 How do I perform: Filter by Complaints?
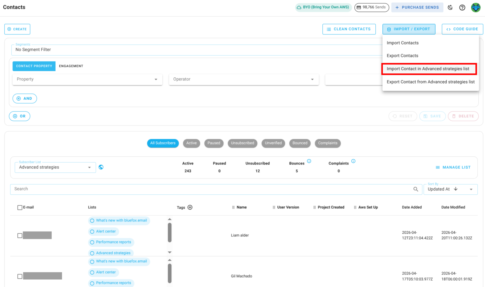pos(328,143)
